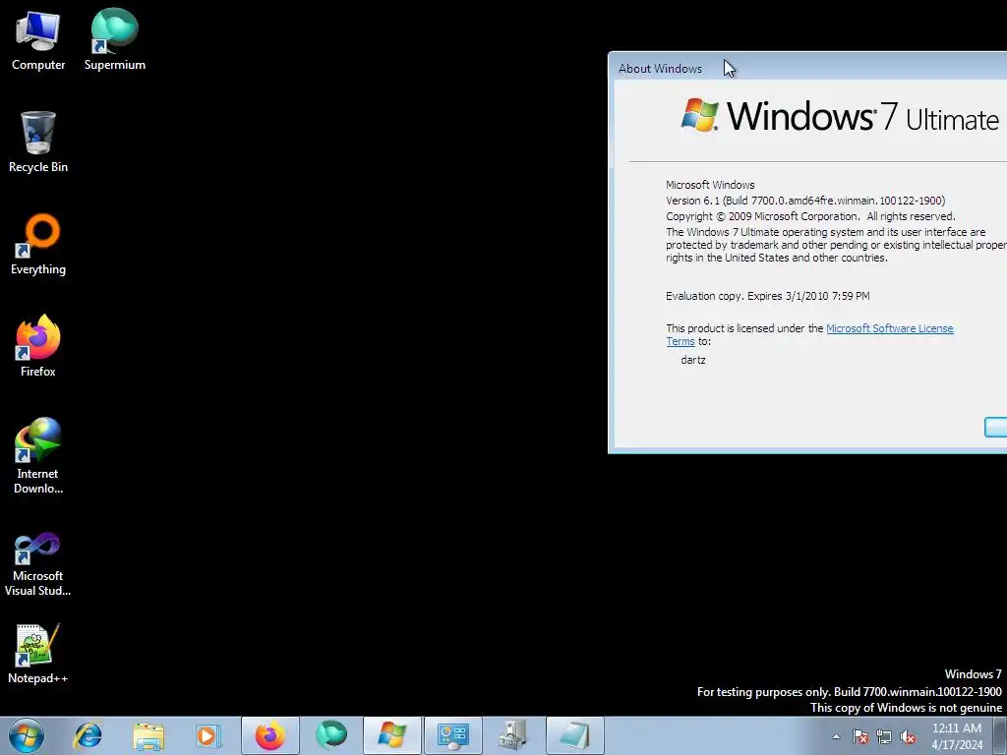Click the Windows 7 Ultimate logo banner
The image size is (1007, 755).
pos(840,116)
